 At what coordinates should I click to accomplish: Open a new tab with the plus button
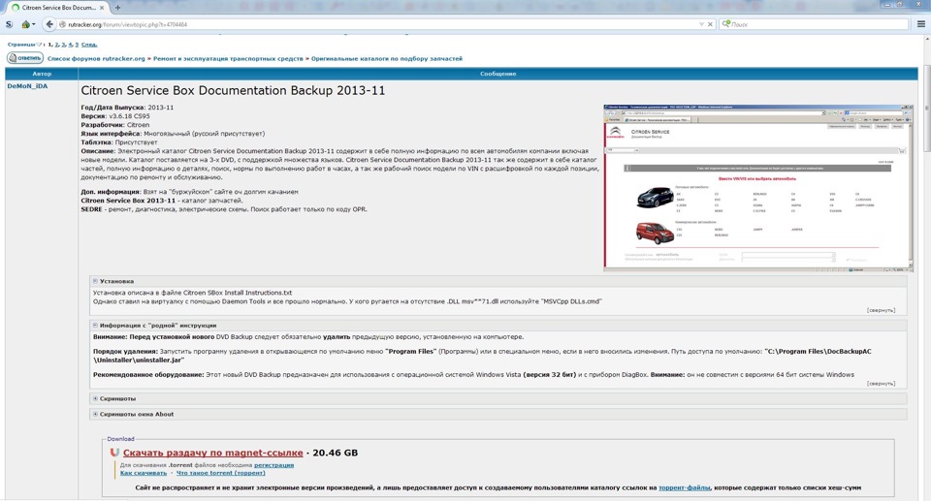[117, 8]
